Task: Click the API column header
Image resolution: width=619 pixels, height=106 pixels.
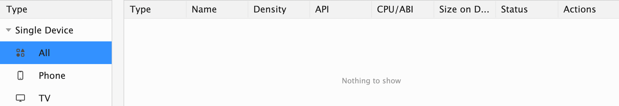Action: coord(341,9)
